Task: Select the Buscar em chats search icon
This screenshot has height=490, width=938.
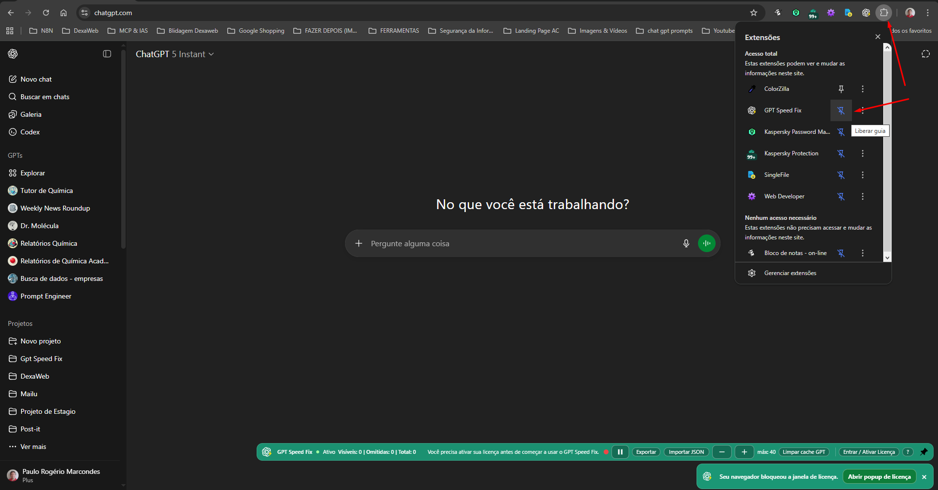Action: [12, 97]
